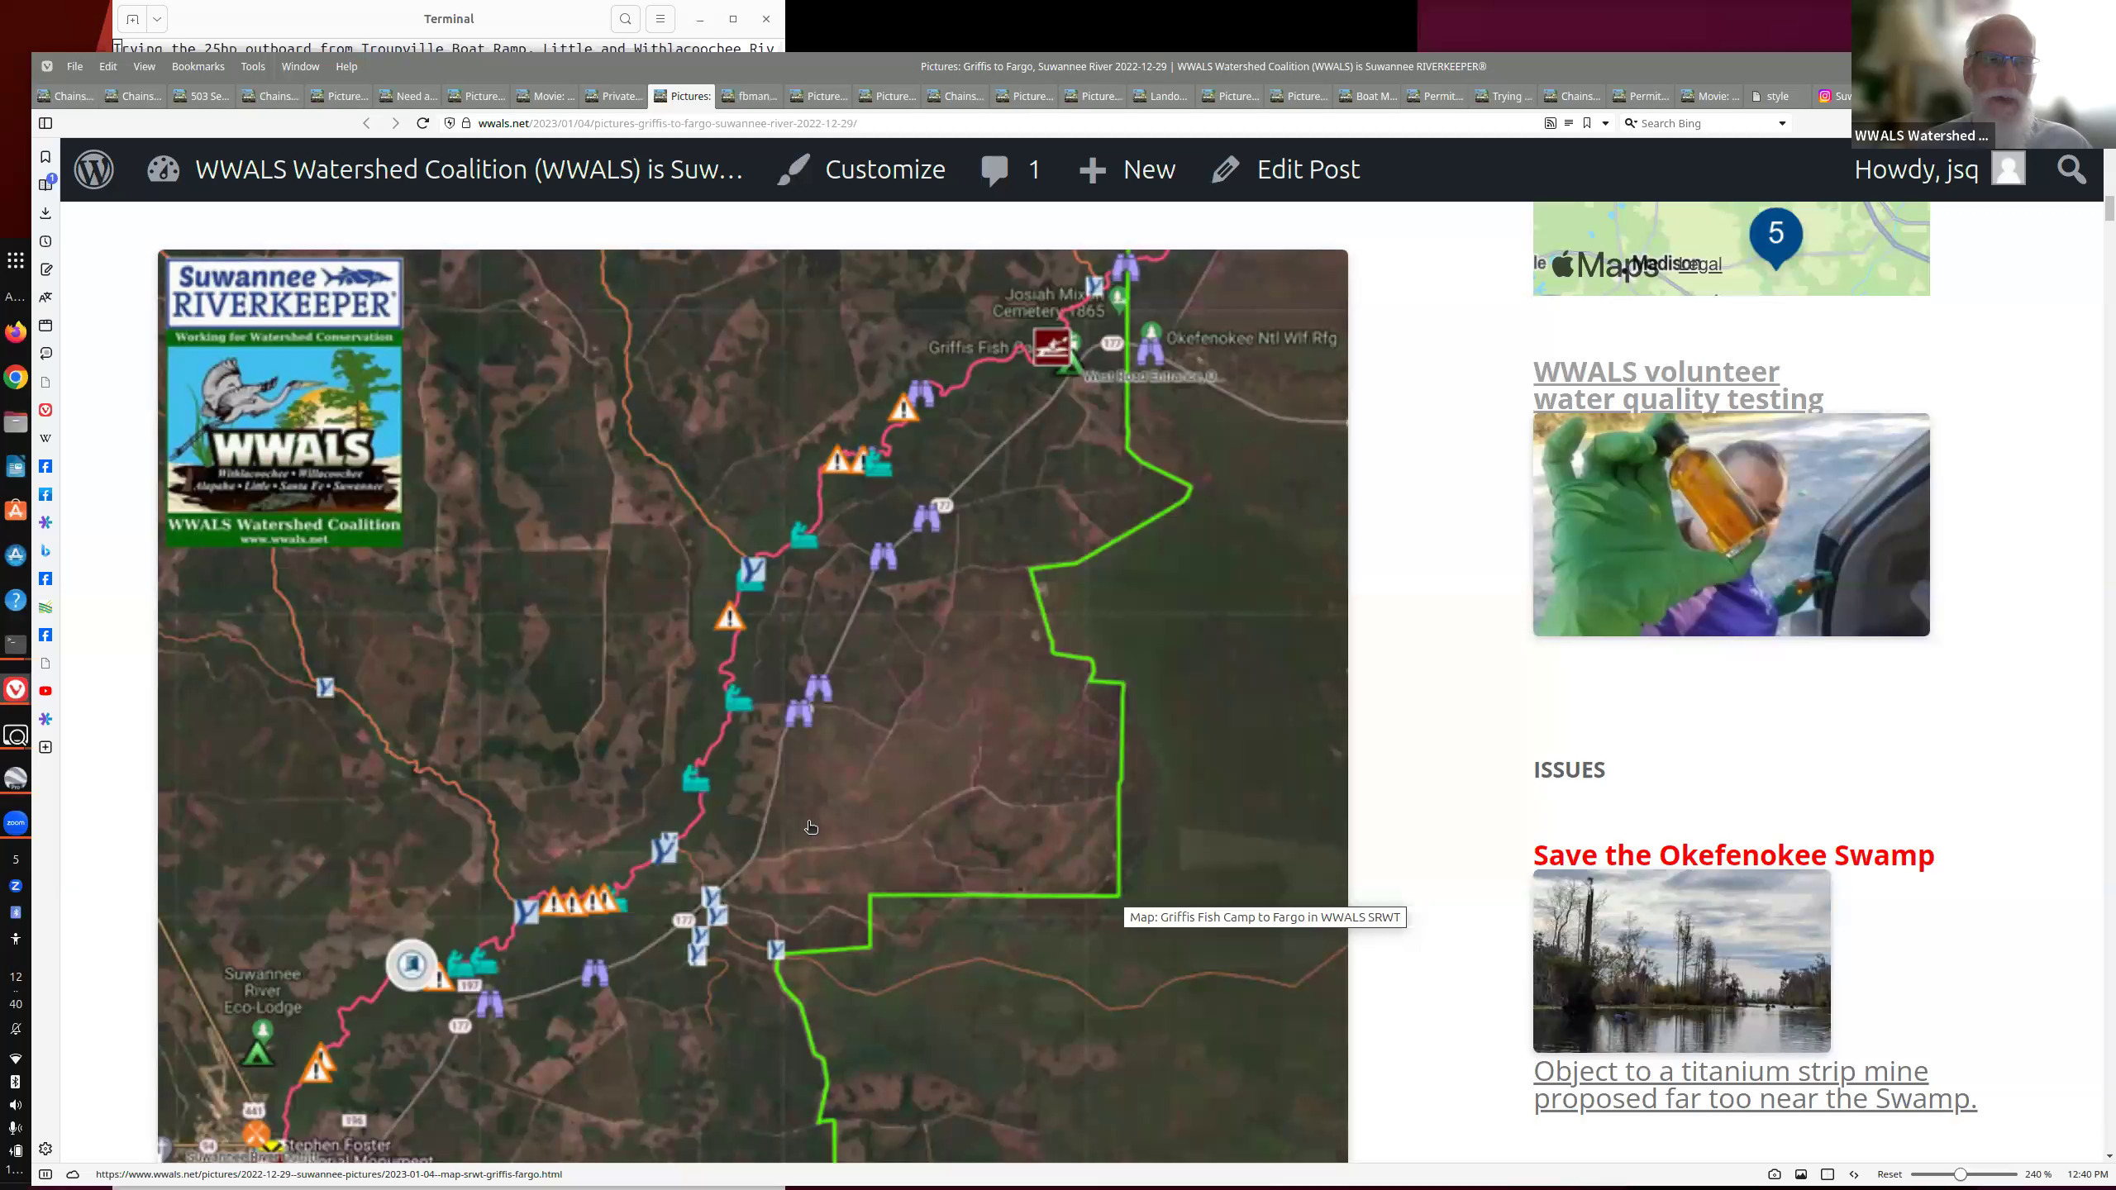Image resolution: width=2116 pixels, height=1190 pixels.
Task: Open the WWALS Watershed Coalition site dashboard link
Action: (x=445, y=169)
